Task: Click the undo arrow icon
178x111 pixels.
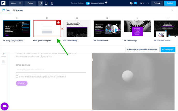Action: coord(142,3)
